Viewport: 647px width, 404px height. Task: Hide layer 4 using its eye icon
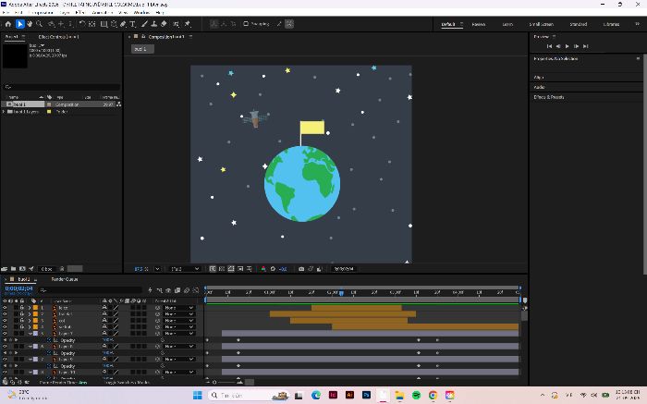coord(5,327)
